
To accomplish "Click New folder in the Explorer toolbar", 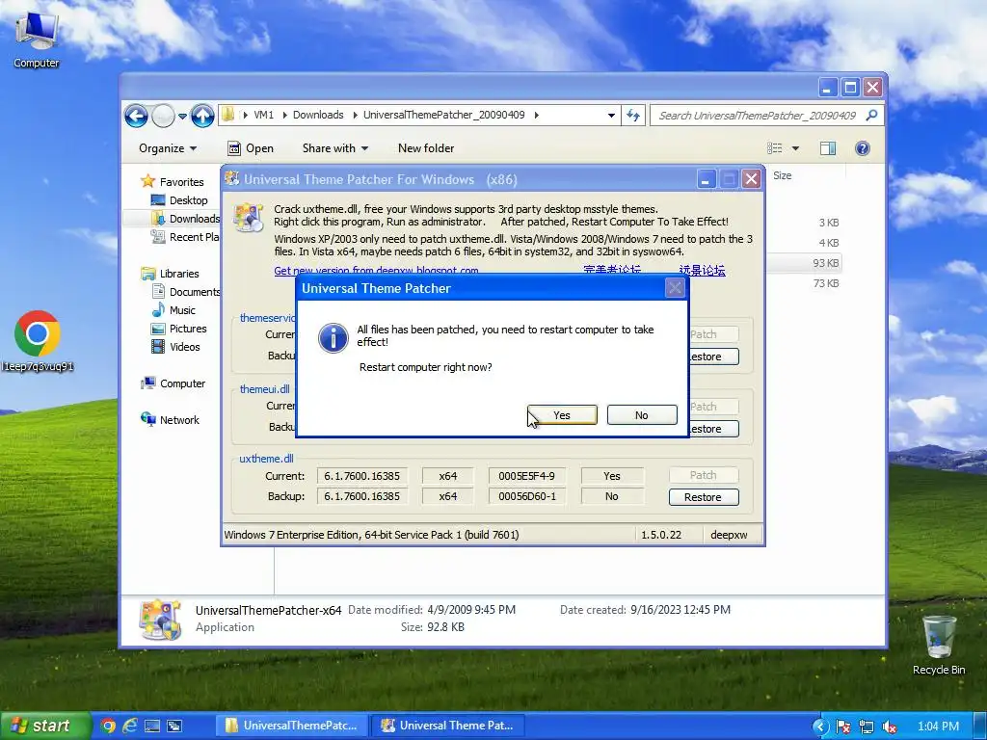I will (x=426, y=148).
